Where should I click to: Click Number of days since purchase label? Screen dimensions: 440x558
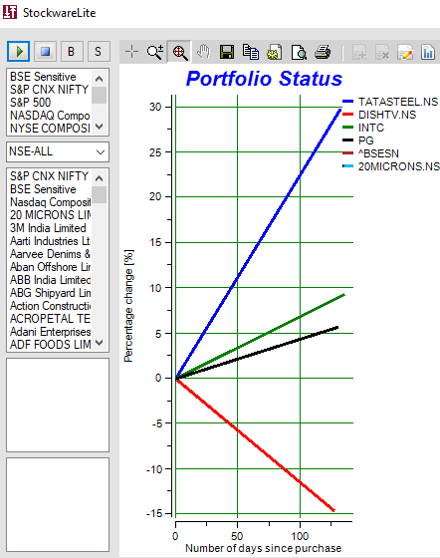coord(264,548)
